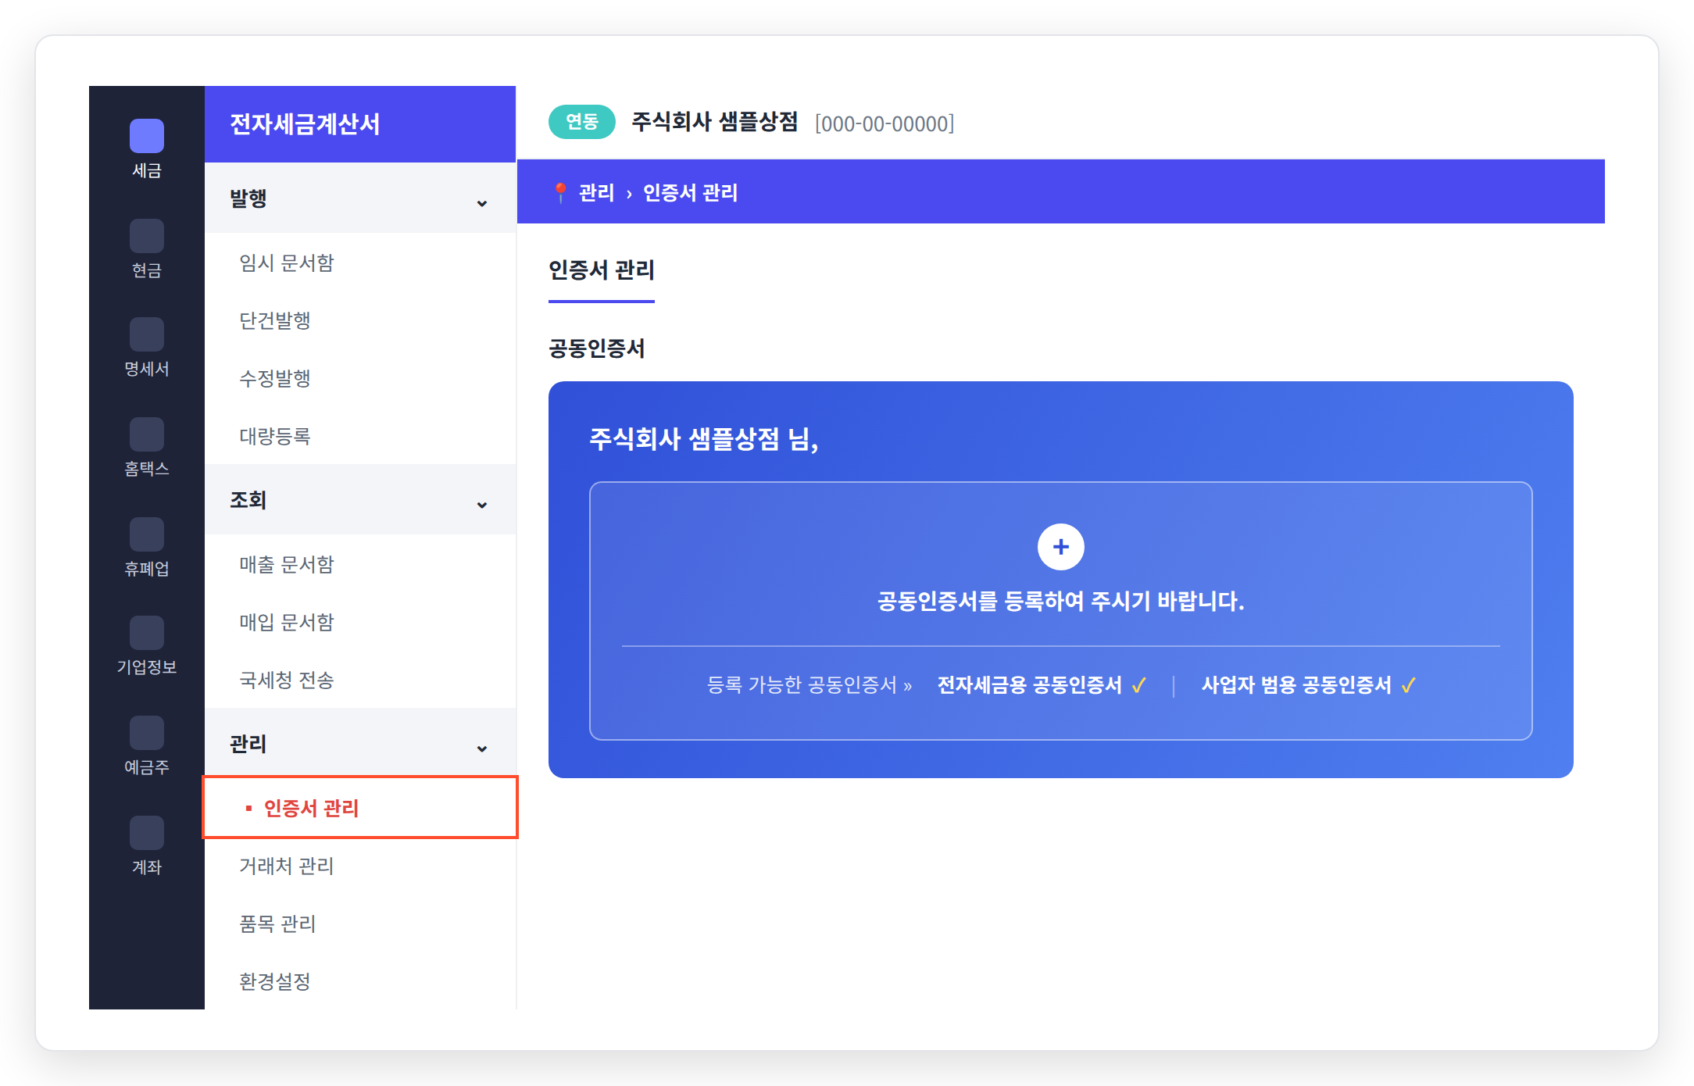Open the 계좌 sidebar icon
Viewport: 1694px width, 1086px height.
[147, 833]
